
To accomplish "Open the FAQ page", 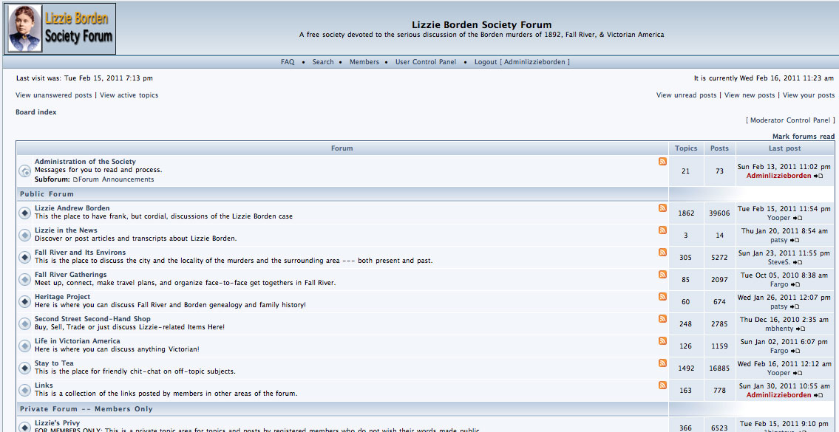I will pyautogui.click(x=288, y=62).
